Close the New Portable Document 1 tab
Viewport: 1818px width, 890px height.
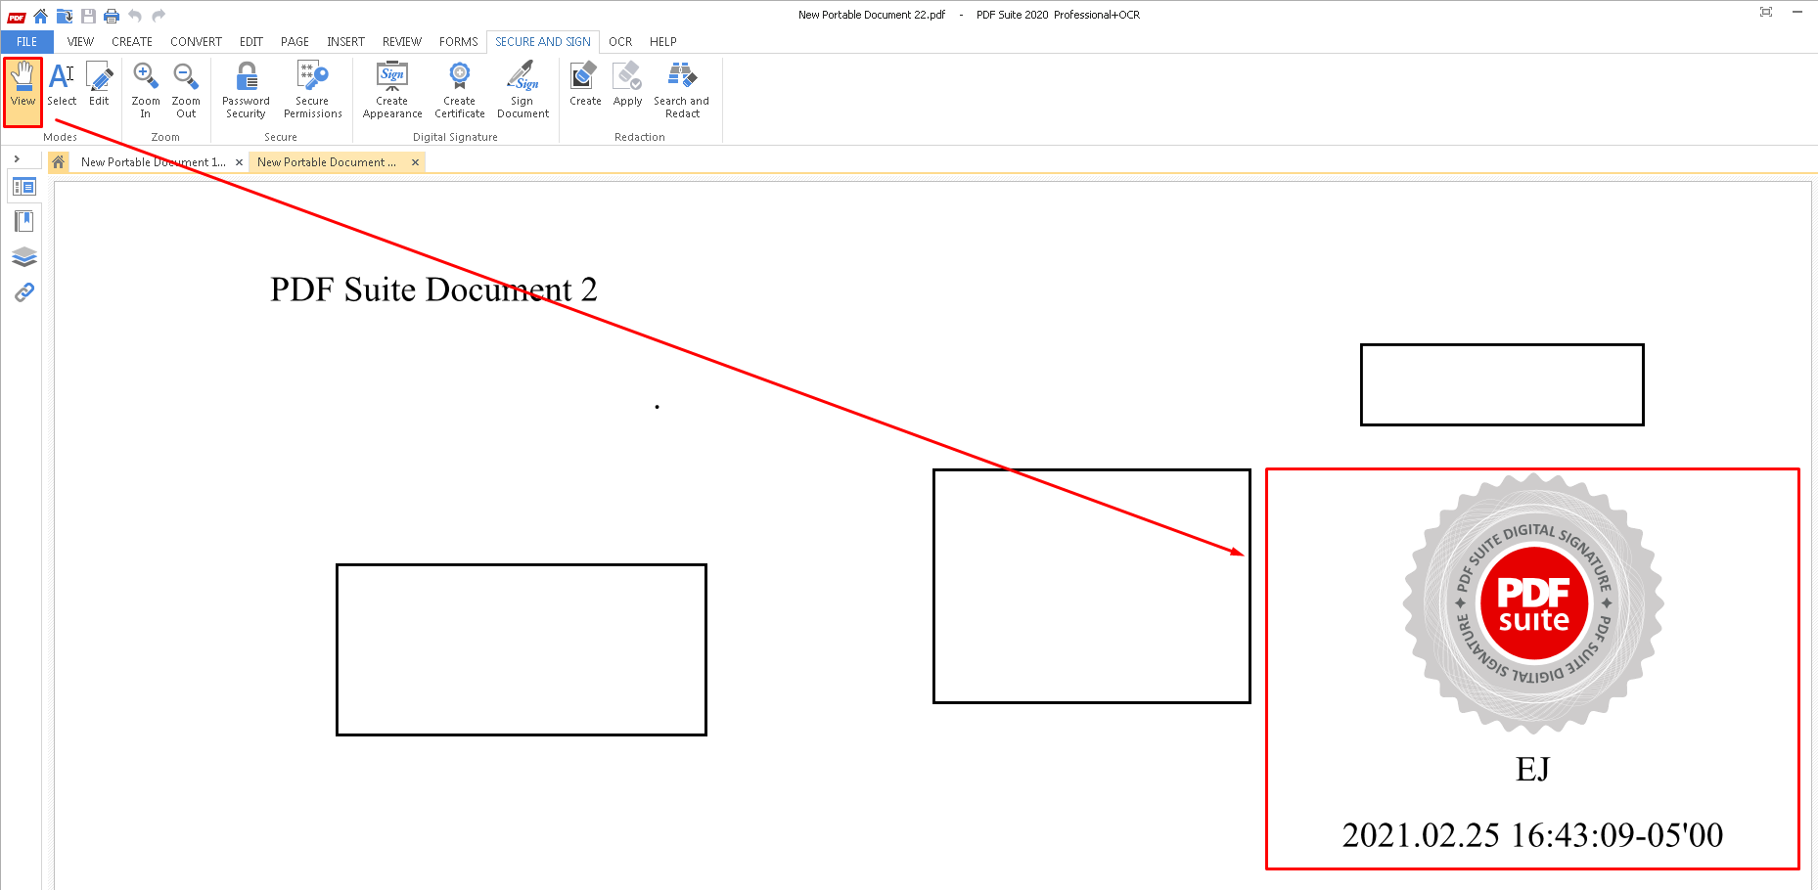point(240,162)
